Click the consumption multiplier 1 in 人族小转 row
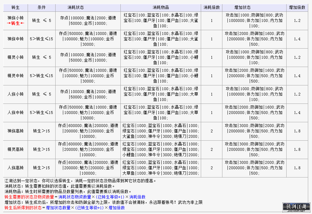The height and width of the screenshot is (214, 312). coord(212,94)
